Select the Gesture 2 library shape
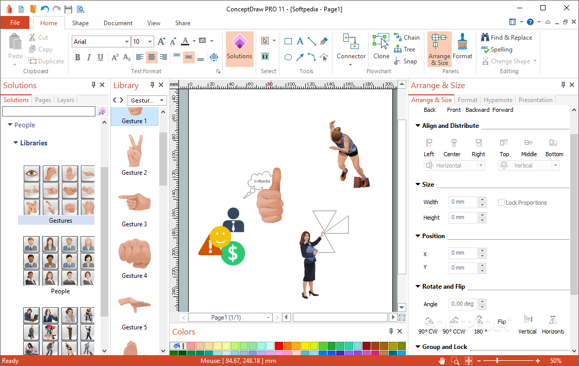 tap(135, 154)
